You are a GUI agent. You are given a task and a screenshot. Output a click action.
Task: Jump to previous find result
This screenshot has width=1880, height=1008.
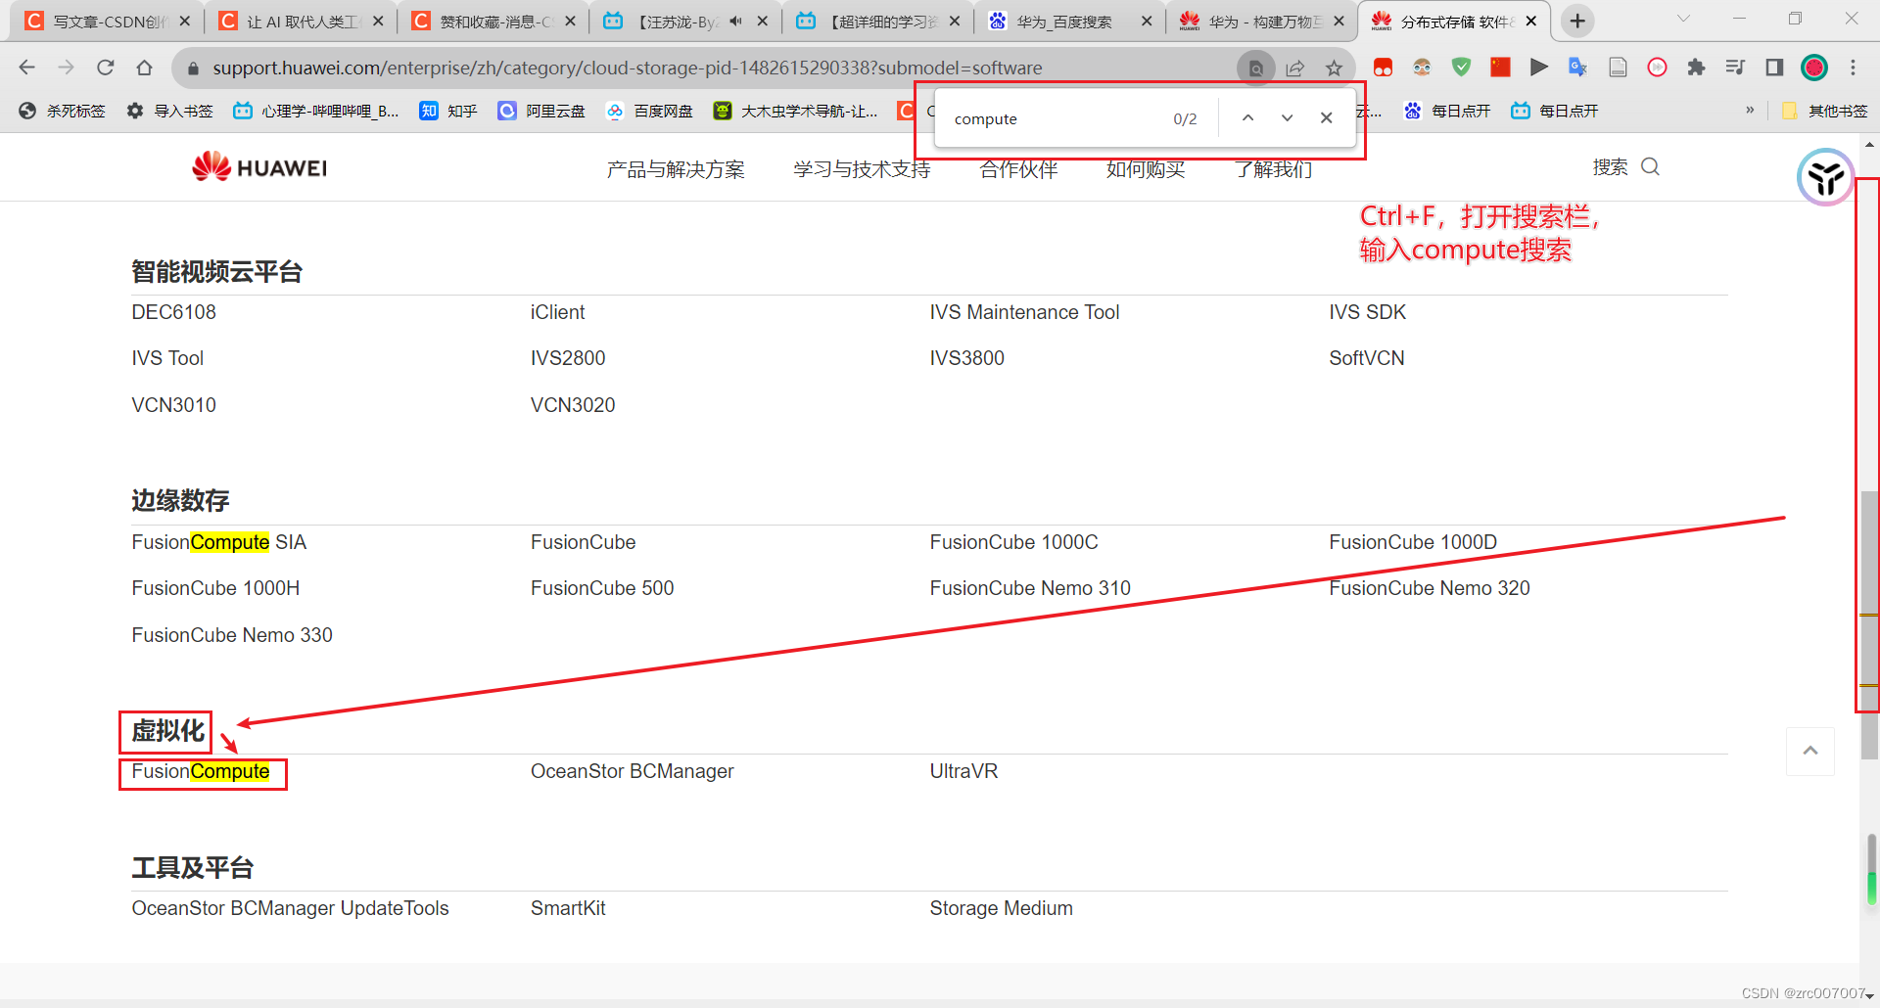pyautogui.click(x=1247, y=118)
